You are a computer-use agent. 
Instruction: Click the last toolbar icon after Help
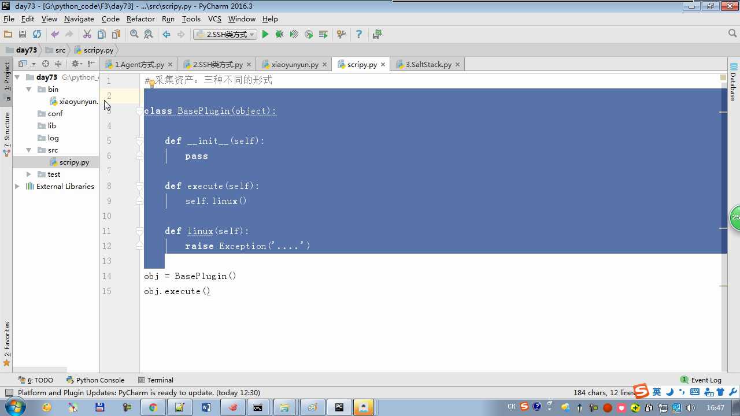click(x=377, y=35)
